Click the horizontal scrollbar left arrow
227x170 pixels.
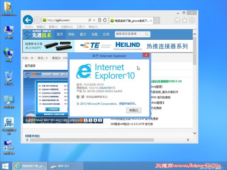27,140
